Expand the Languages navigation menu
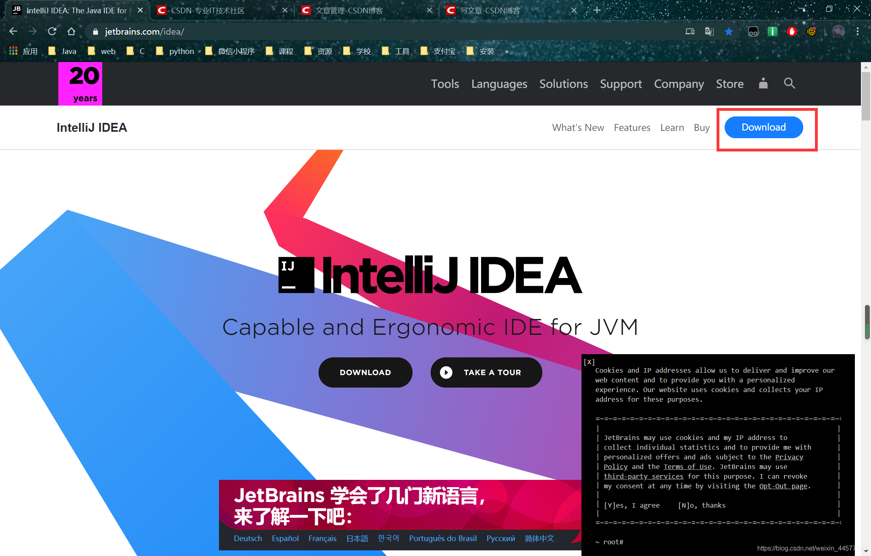This screenshot has width=871, height=556. (499, 84)
